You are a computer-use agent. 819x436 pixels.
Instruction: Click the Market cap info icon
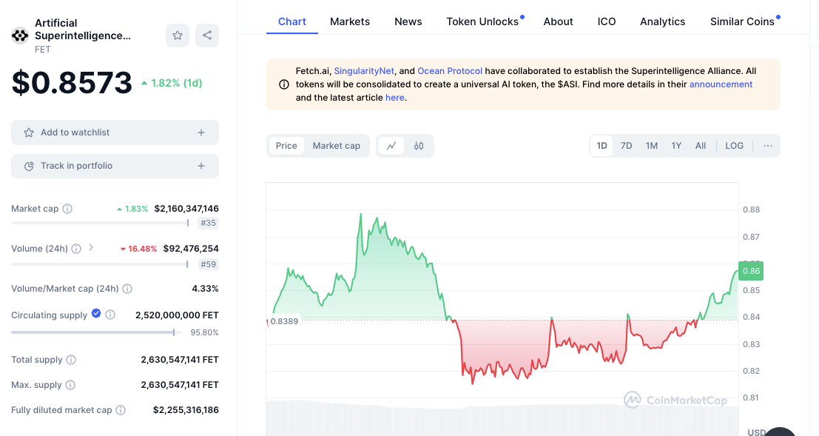coord(67,209)
